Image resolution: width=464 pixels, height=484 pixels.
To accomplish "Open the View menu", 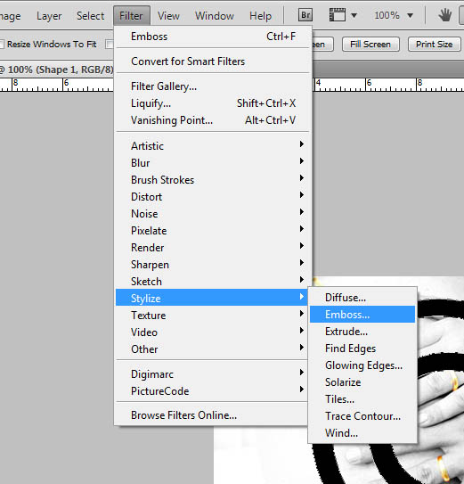I will pos(168,16).
